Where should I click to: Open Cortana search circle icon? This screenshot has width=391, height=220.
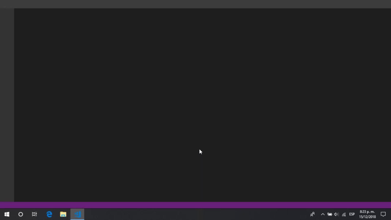click(20, 215)
